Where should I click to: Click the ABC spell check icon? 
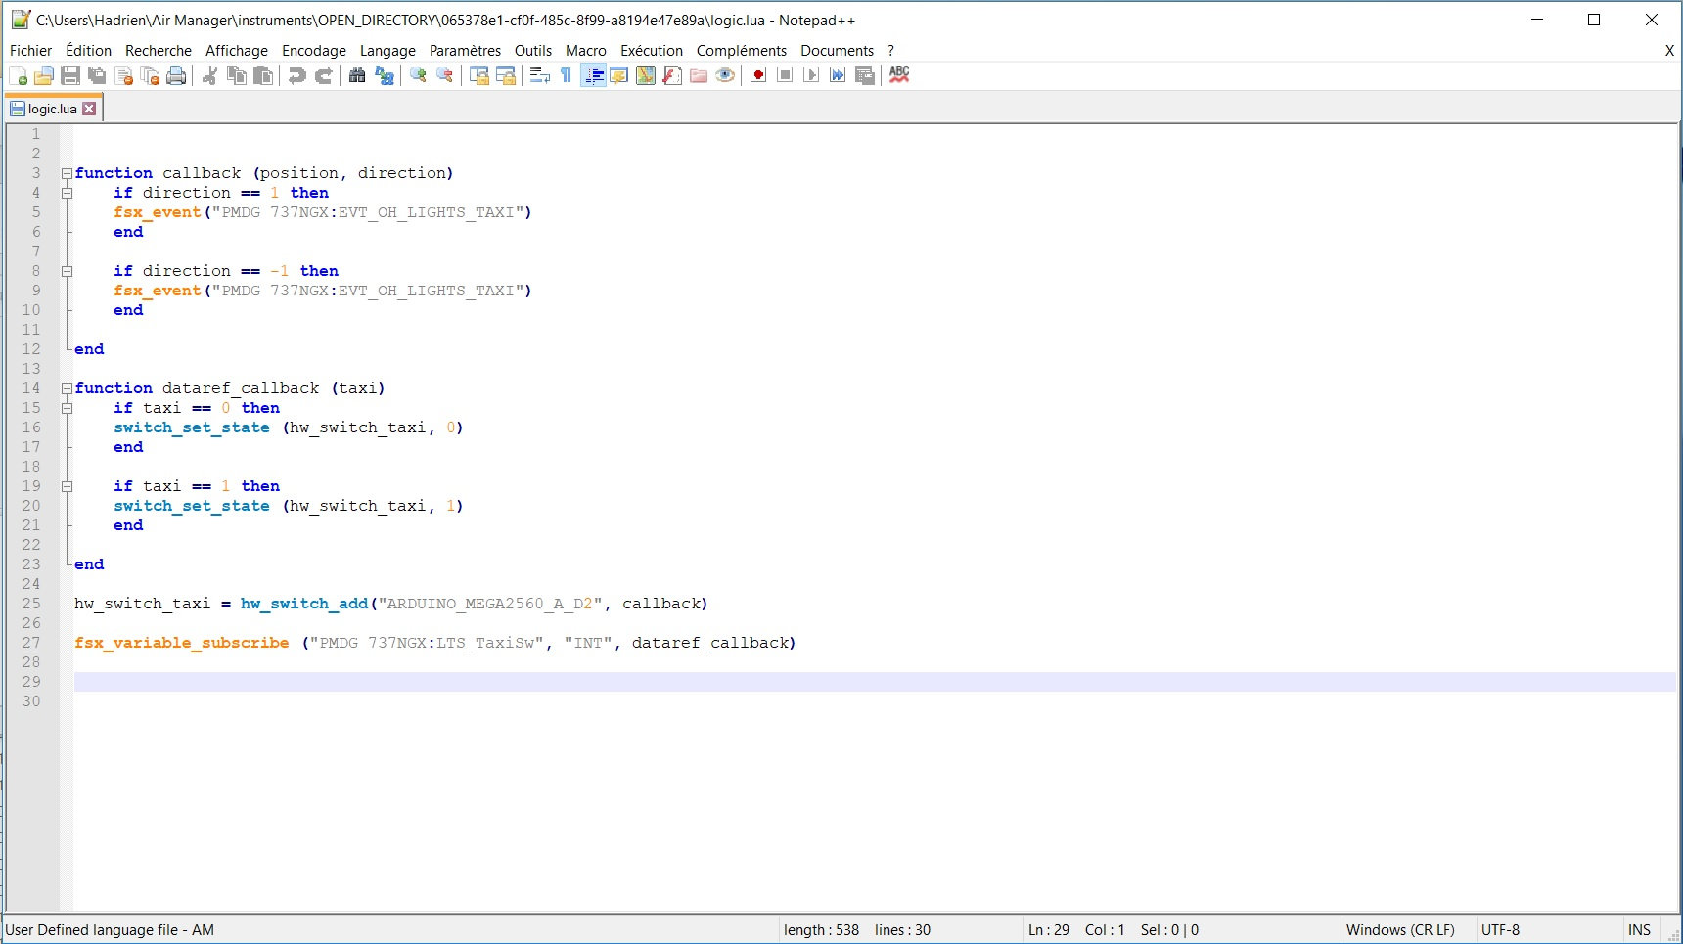click(899, 75)
